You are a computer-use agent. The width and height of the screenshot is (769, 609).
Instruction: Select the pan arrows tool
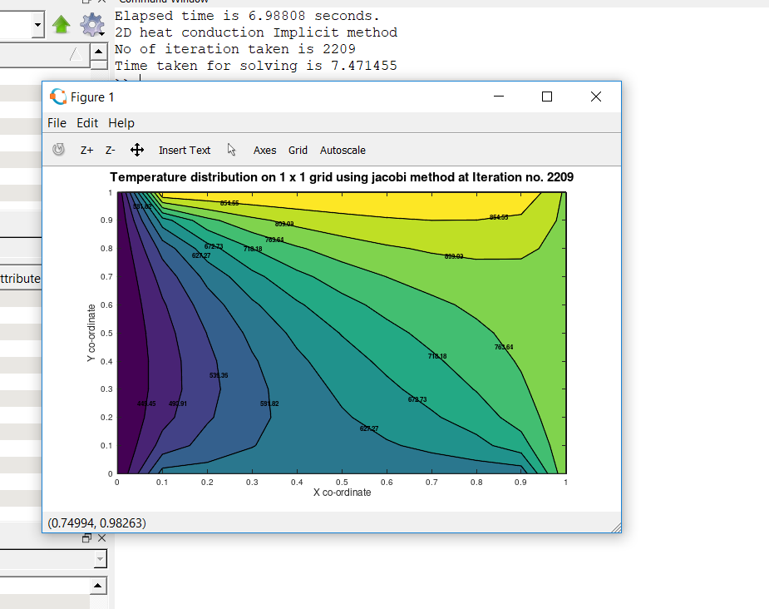point(138,151)
